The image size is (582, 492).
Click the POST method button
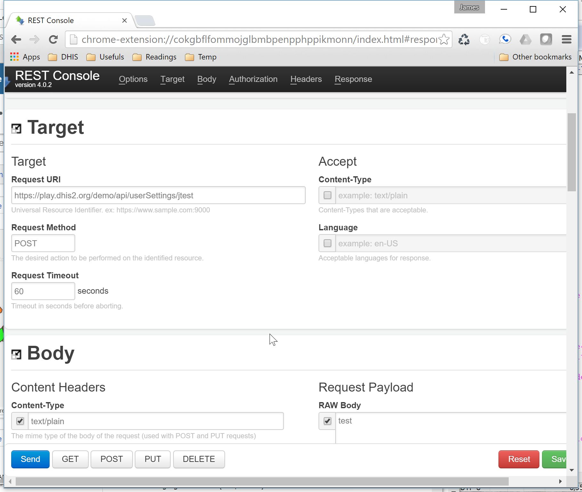point(112,459)
